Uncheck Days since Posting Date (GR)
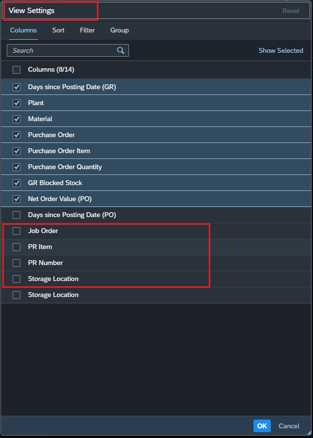The height and width of the screenshot is (438, 313). point(16,87)
